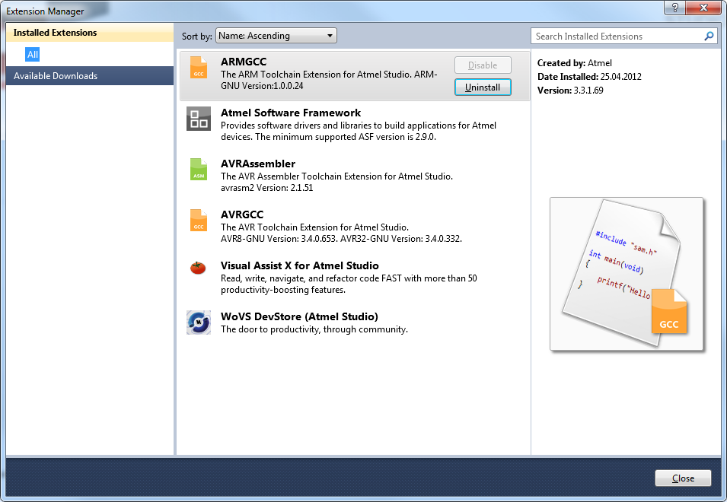Click the AVRGCC orange GCC icon
Viewport: 727px width, 502px height.
click(x=198, y=221)
